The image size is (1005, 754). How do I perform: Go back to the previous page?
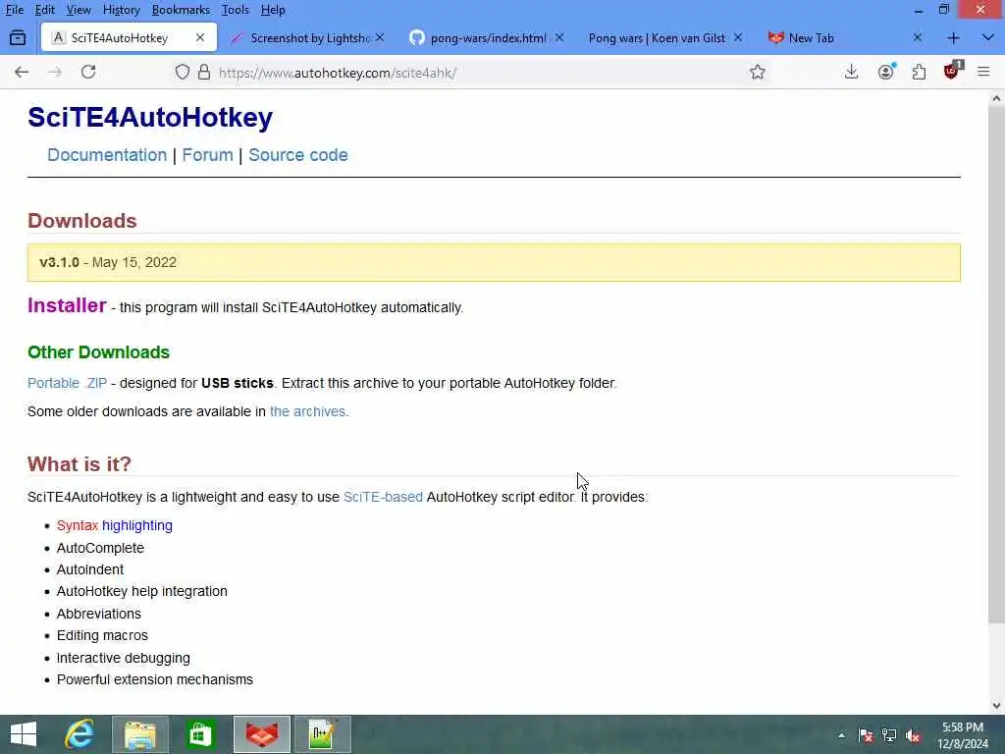coord(22,72)
